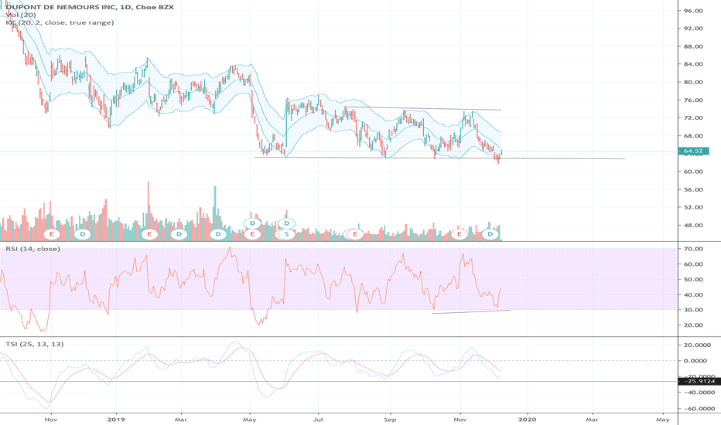This screenshot has height=425, width=721.
Task: Click the Jul label on the time axis
Action: 318,420
